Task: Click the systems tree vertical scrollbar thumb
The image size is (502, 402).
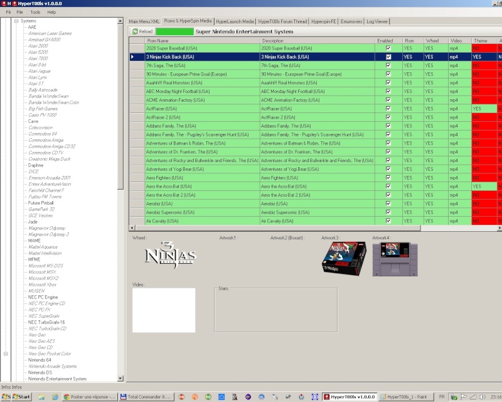Action: pyautogui.click(x=120, y=107)
